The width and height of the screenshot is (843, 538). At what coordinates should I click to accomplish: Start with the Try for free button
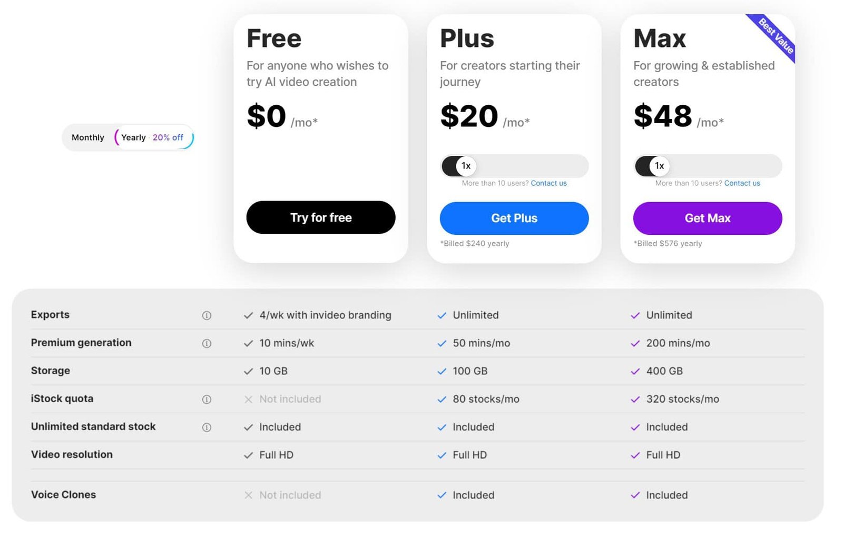[321, 217]
